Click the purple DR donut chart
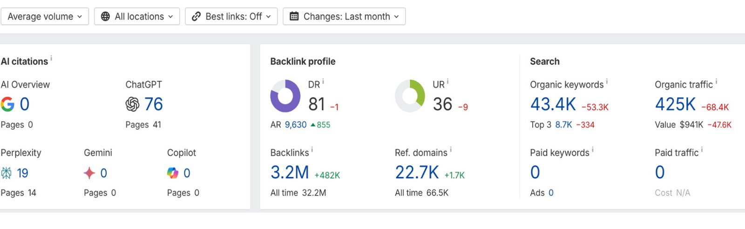745x229 pixels. tap(285, 96)
